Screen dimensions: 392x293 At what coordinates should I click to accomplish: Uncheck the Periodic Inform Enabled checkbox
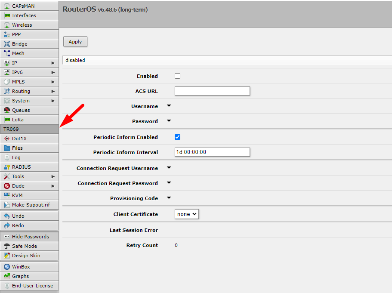(177, 137)
